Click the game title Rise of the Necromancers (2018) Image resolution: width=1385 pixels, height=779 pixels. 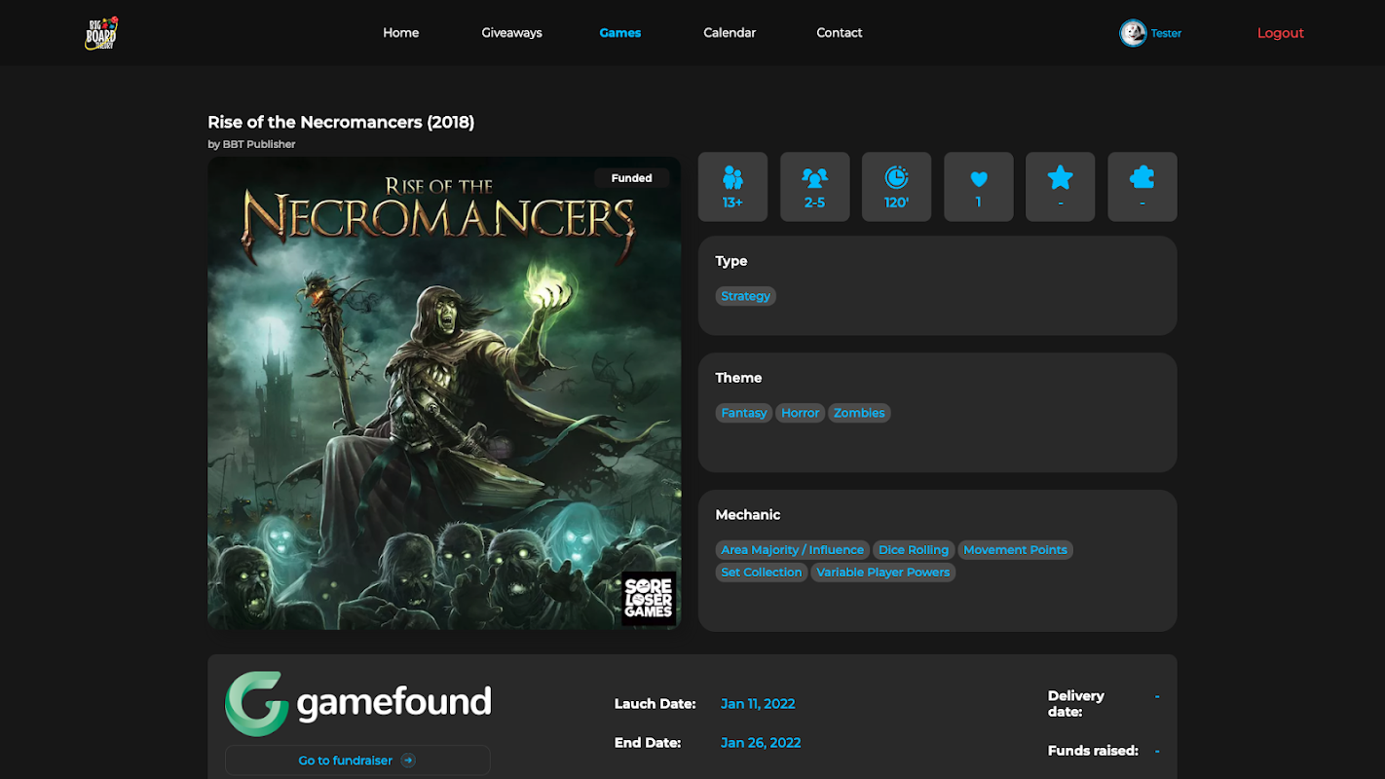[x=341, y=122]
